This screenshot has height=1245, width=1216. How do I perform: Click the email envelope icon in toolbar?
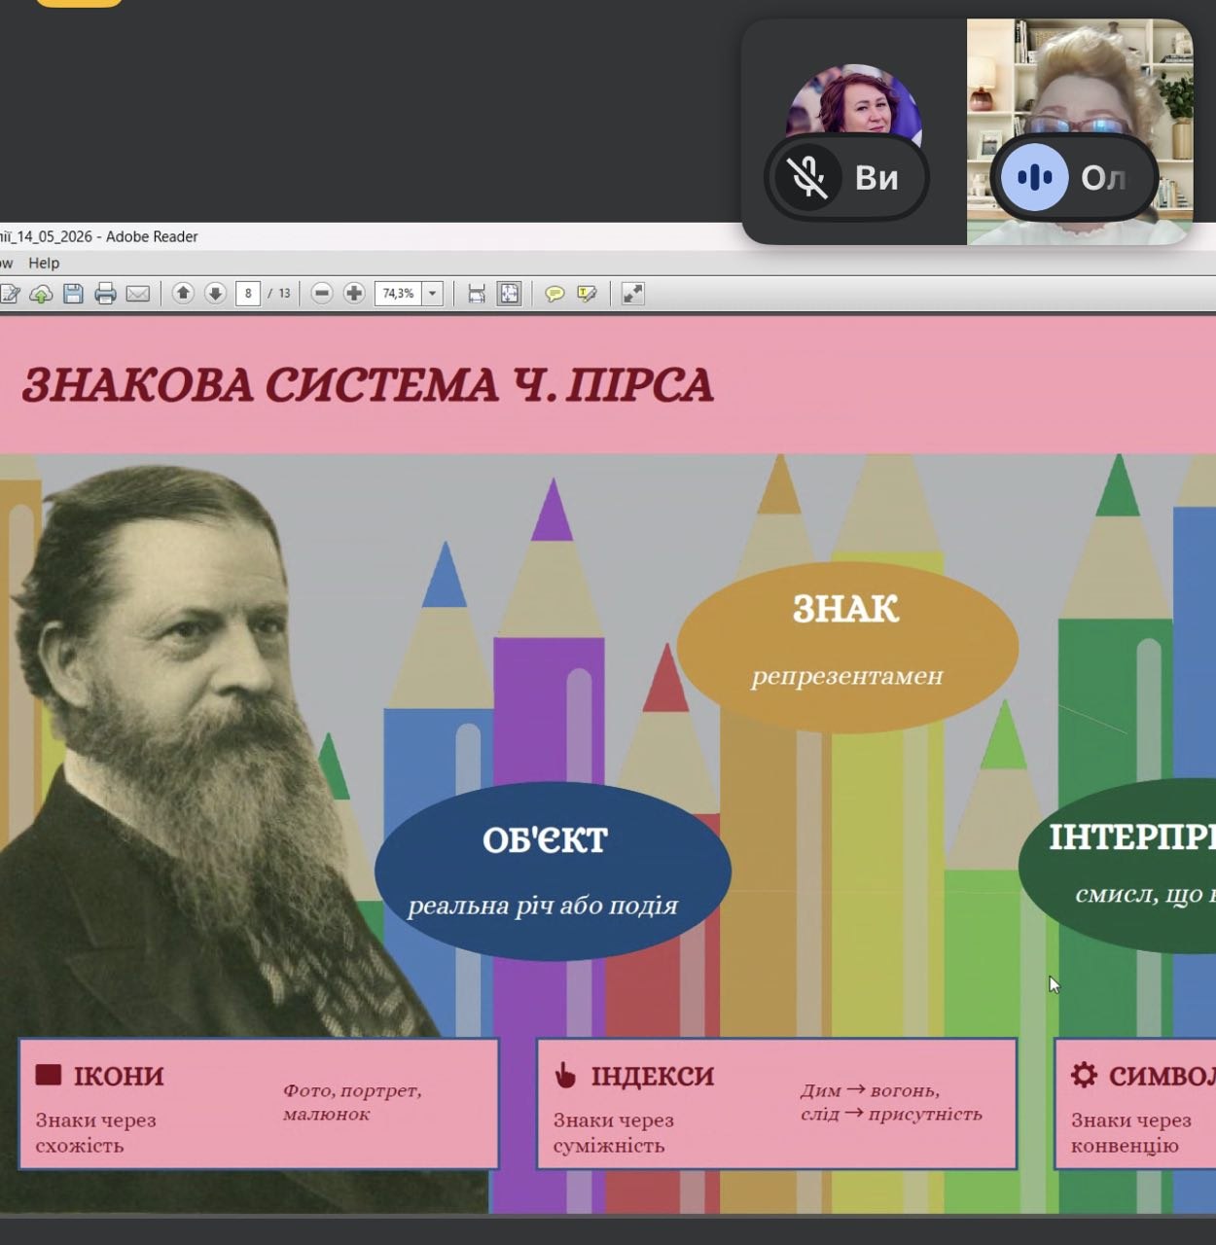click(x=138, y=293)
